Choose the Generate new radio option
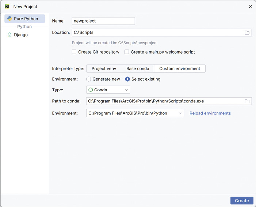This screenshot has height=207, width=256. pyautogui.click(x=89, y=79)
